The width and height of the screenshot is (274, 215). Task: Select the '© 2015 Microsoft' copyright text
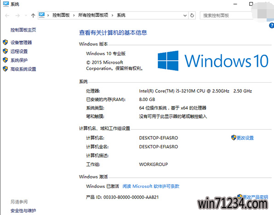point(104,62)
